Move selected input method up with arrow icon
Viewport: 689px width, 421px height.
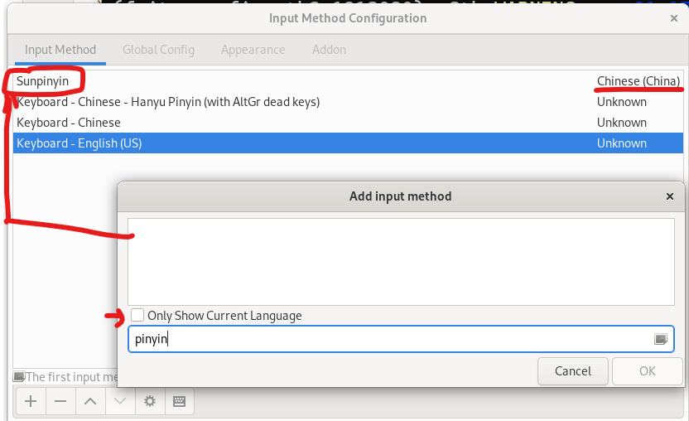90,401
